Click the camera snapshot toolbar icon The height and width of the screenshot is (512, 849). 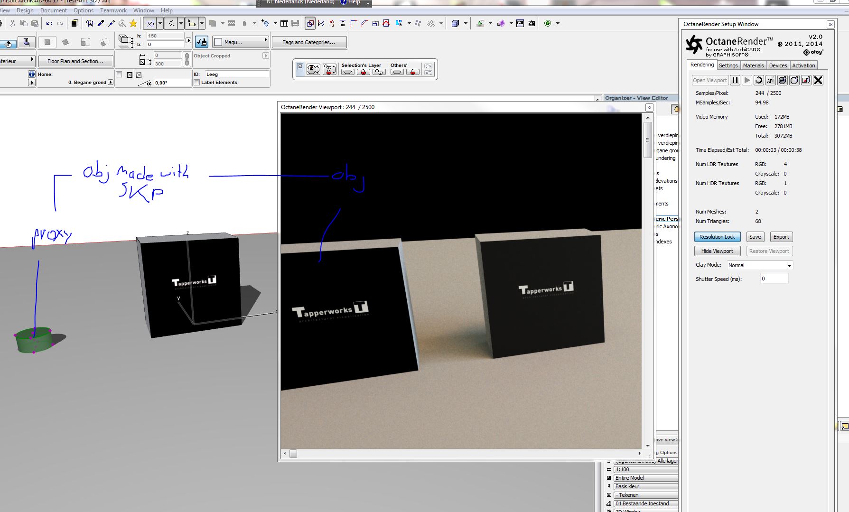[532, 23]
